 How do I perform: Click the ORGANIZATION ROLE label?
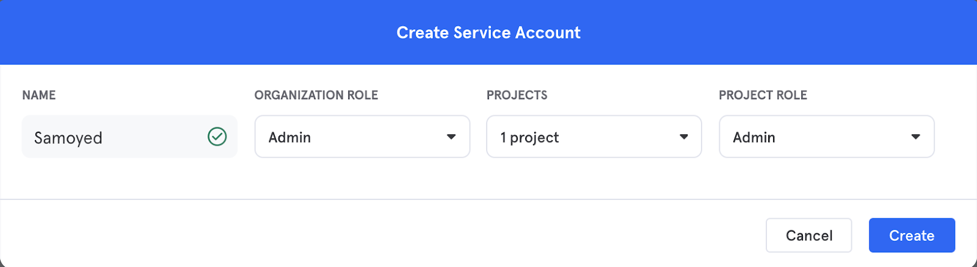(x=316, y=95)
